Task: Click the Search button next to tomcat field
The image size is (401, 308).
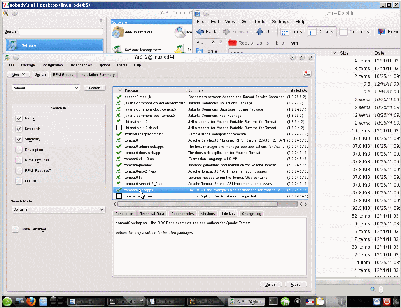Action: pyautogui.click(x=95, y=88)
